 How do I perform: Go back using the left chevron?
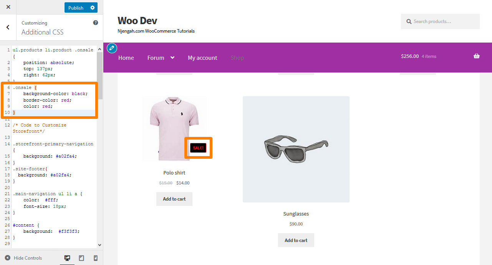[8, 27]
